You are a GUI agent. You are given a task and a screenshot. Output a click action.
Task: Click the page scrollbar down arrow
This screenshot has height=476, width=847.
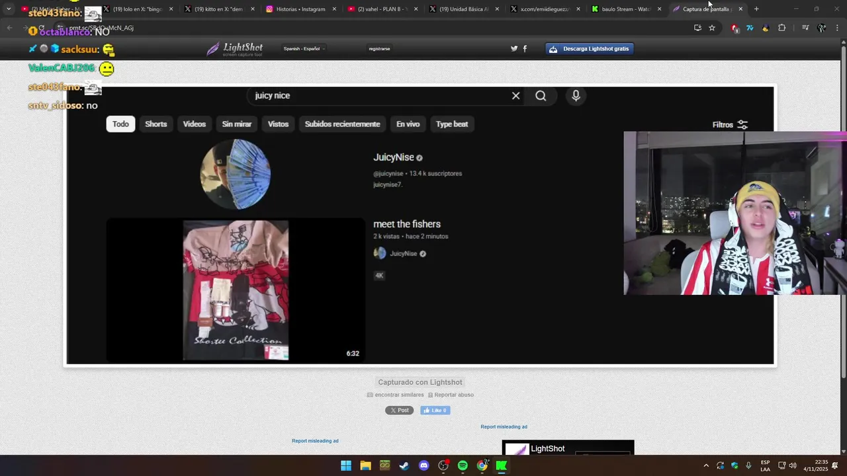[843, 451]
